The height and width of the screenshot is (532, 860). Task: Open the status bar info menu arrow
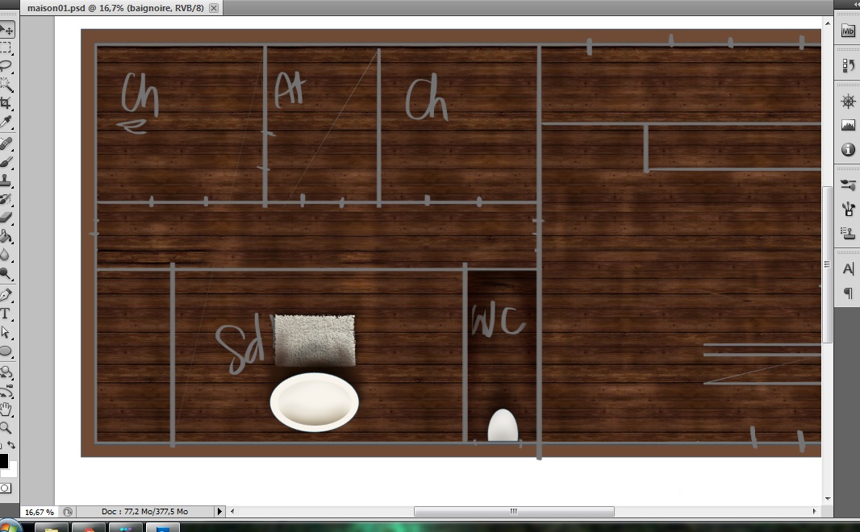pyautogui.click(x=219, y=511)
